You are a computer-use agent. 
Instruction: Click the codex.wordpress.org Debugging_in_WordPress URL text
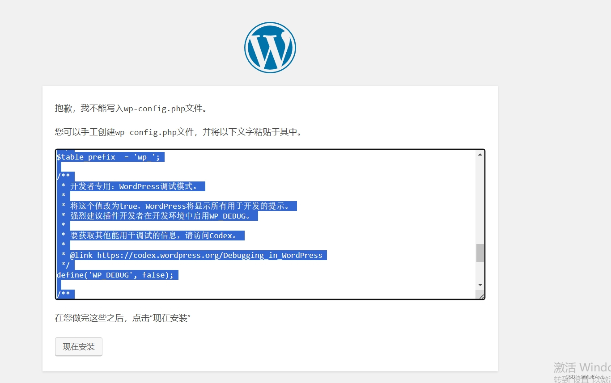210,255
